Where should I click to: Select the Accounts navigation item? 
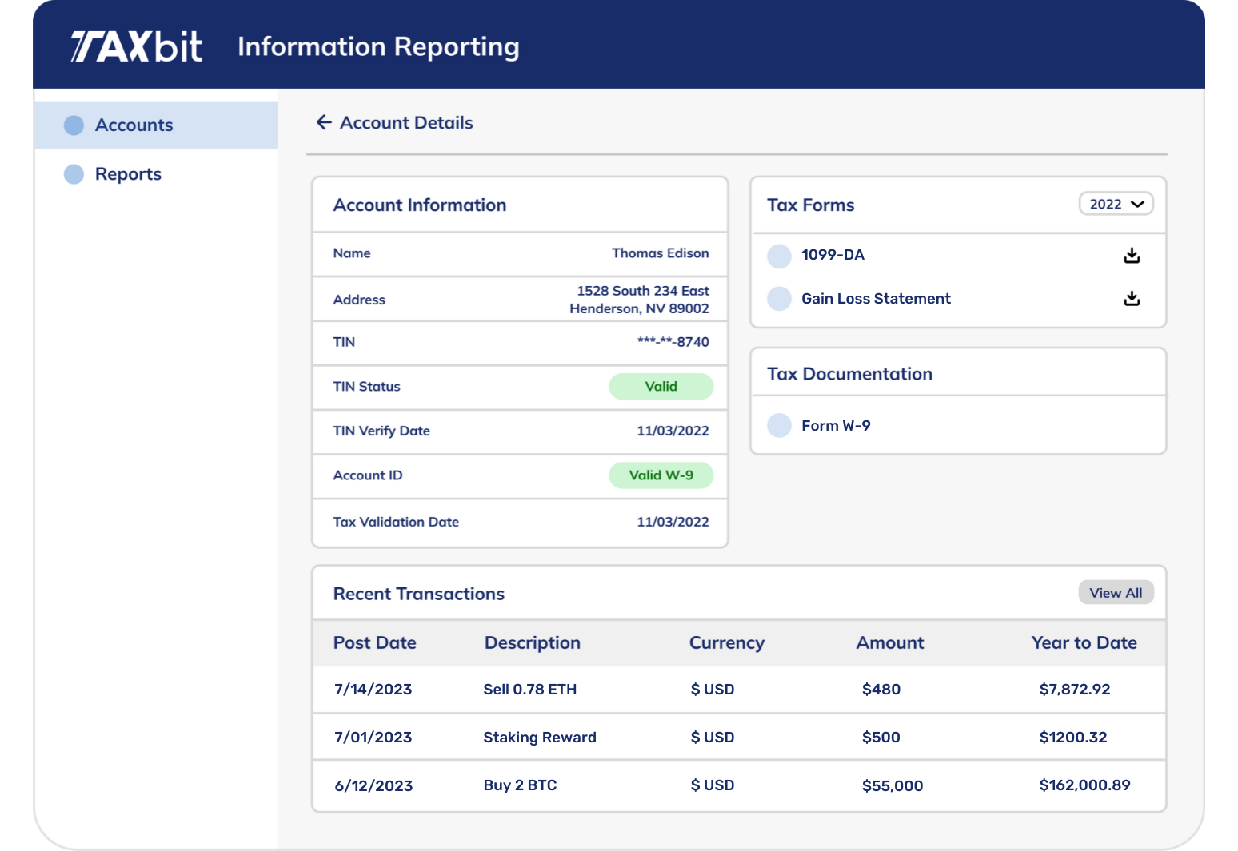click(133, 125)
